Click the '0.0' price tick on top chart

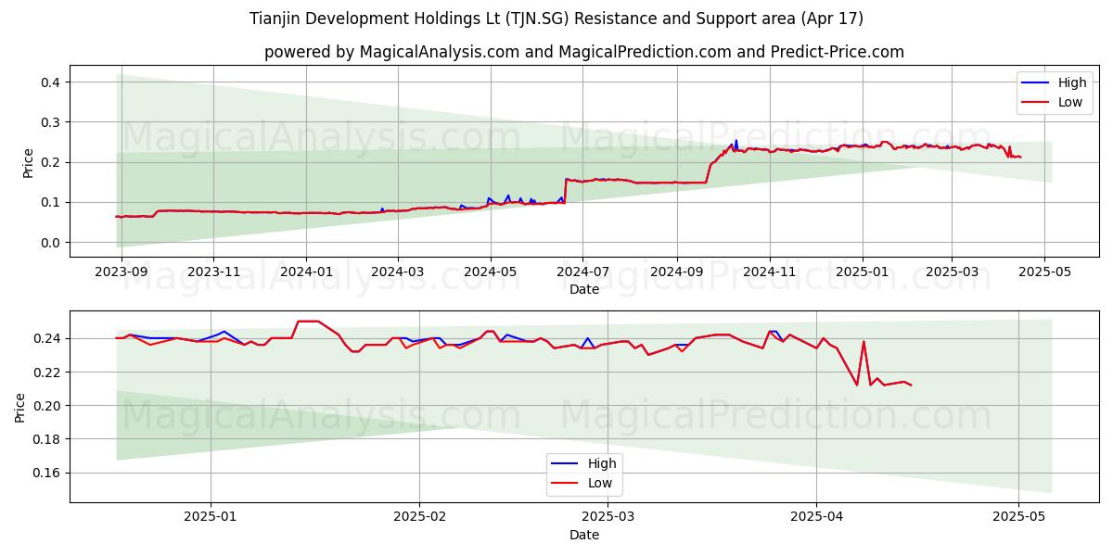(x=50, y=243)
